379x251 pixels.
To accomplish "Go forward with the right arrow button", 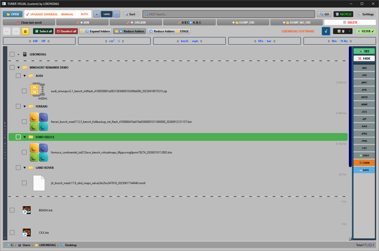I will coord(16,31).
